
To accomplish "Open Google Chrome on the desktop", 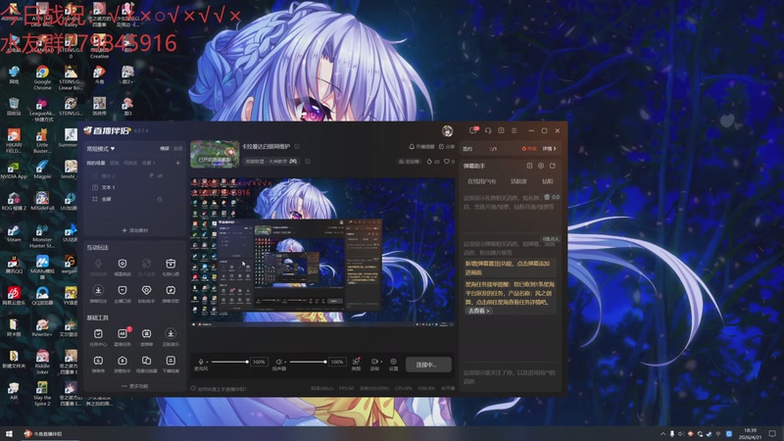I will pos(42,77).
